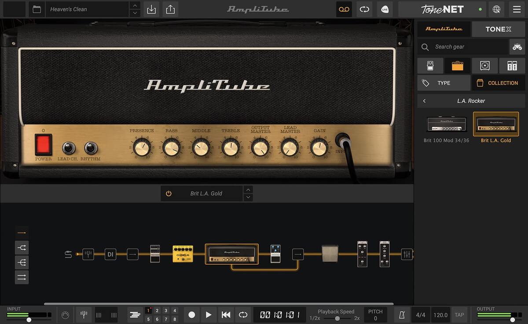Select the Brit 100 Mod 34/36 amp thumbnail
The width and height of the screenshot is (528, 324).
pyautogui.click(x=446, y=125)
